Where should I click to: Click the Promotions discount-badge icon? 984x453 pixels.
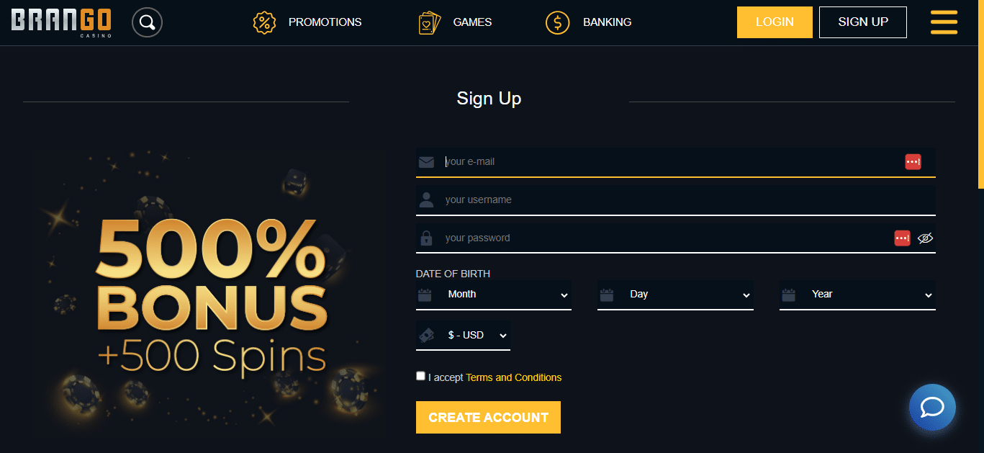(264, 22)
